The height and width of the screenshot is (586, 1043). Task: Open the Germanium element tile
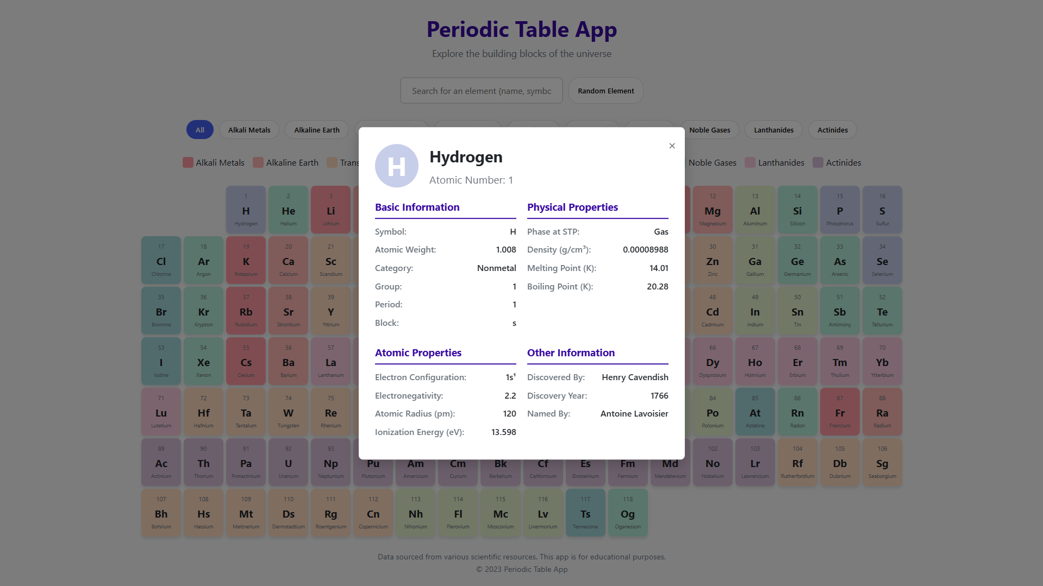(x=797, y=260)
